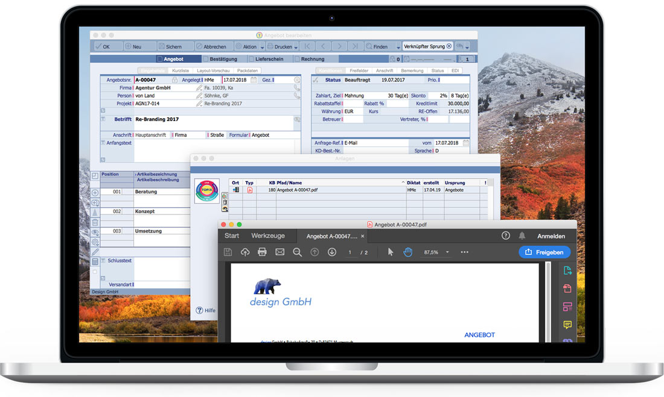The width and height of the screenshot is (664, 397).
Task: Click the email envelope icon in the PDF toolbar
Action: point(279,252)
